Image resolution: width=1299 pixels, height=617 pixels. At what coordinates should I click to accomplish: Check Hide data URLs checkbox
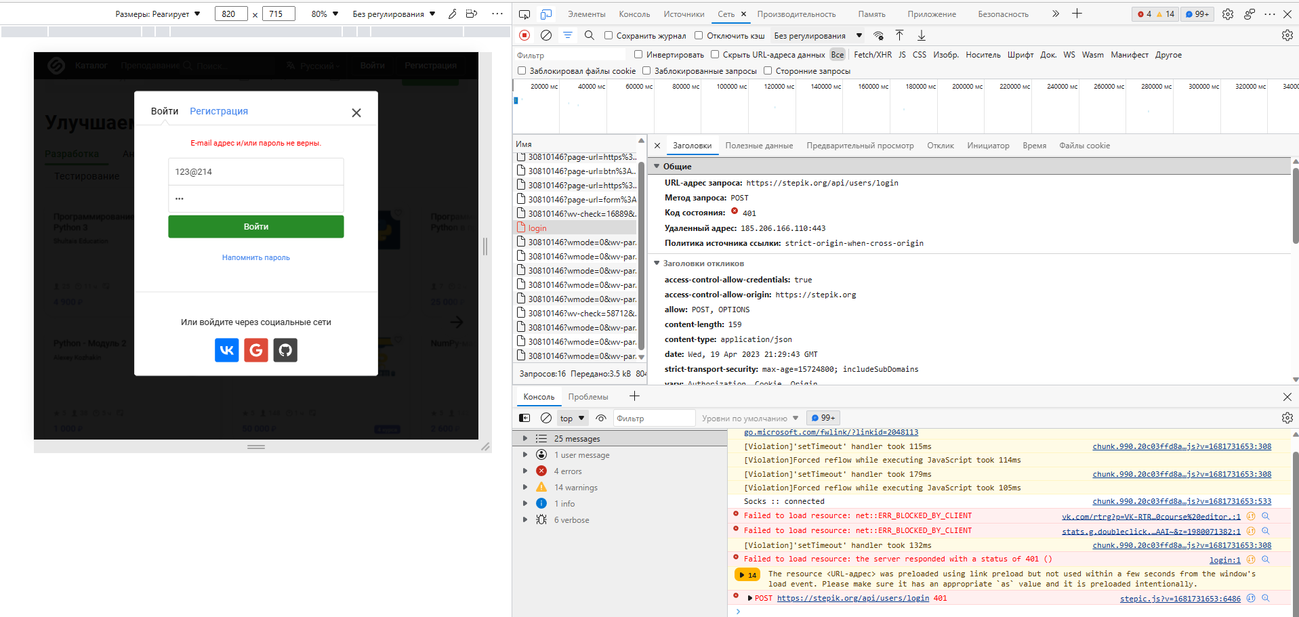(x=715, y=54)
